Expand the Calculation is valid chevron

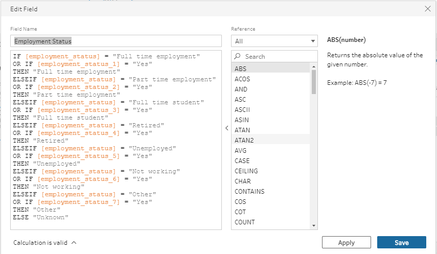74,243
